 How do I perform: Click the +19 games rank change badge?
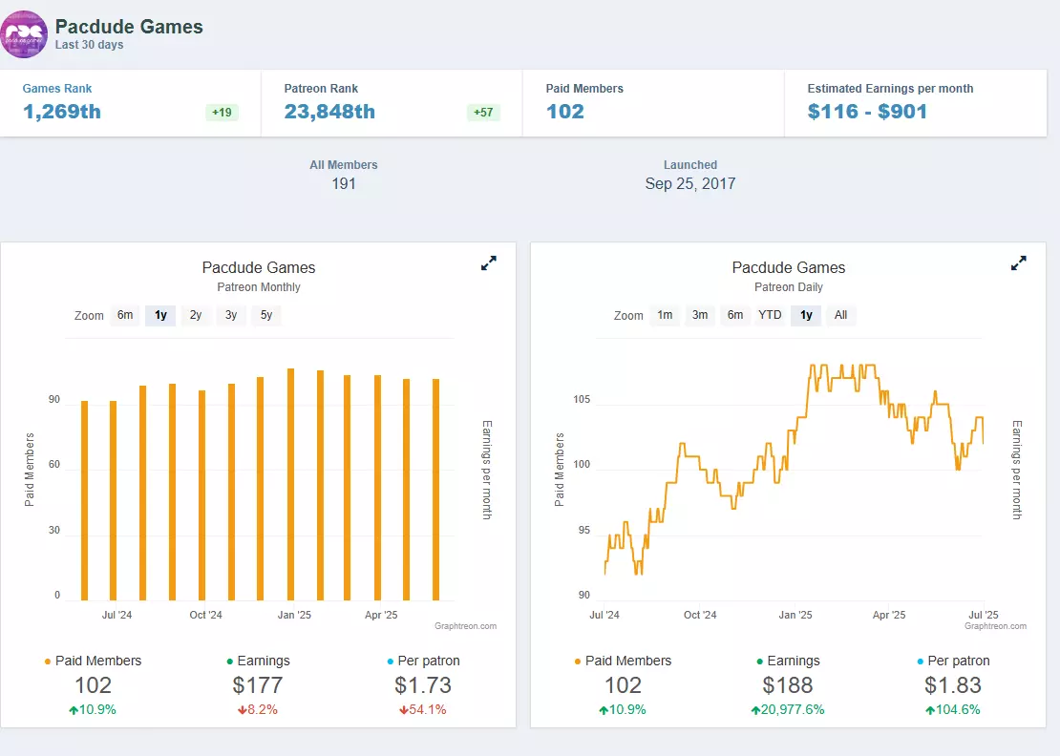222,112
